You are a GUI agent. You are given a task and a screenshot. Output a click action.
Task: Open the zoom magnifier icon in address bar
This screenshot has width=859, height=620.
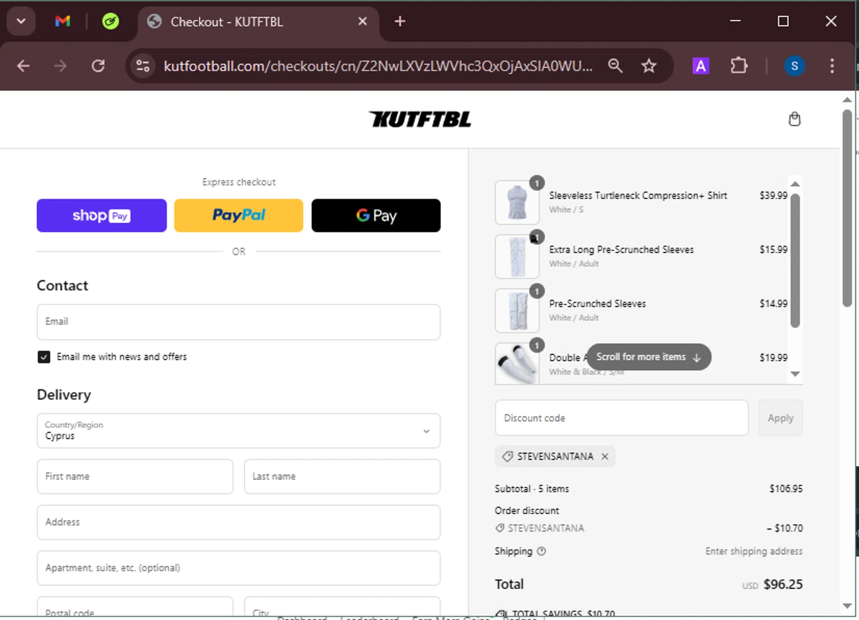615,66
